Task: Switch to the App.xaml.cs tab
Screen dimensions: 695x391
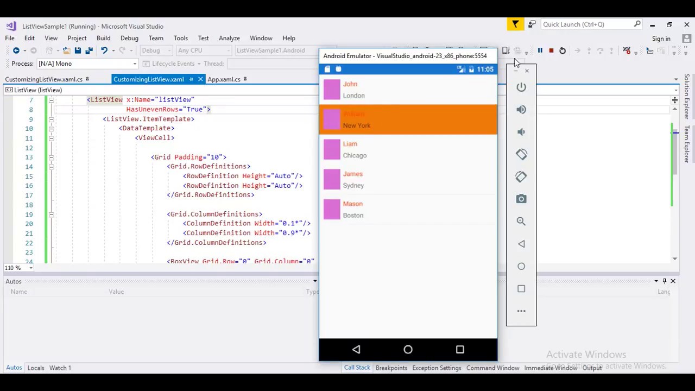Action: (224, 79)
